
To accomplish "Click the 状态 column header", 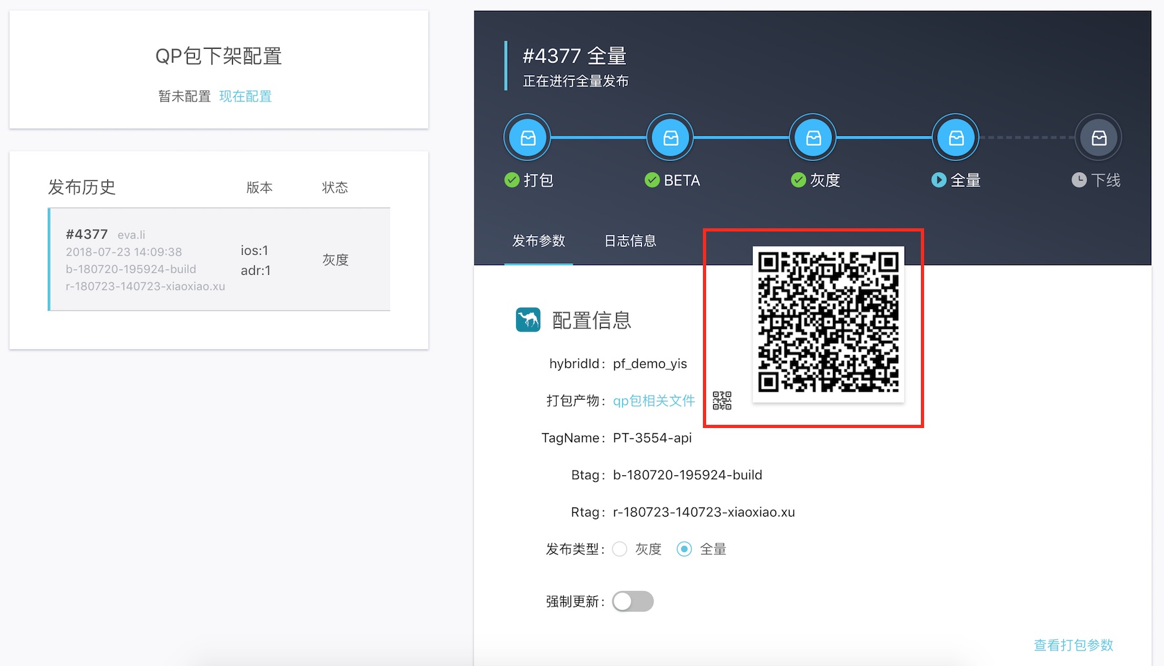I will click(x=335, y=188).
